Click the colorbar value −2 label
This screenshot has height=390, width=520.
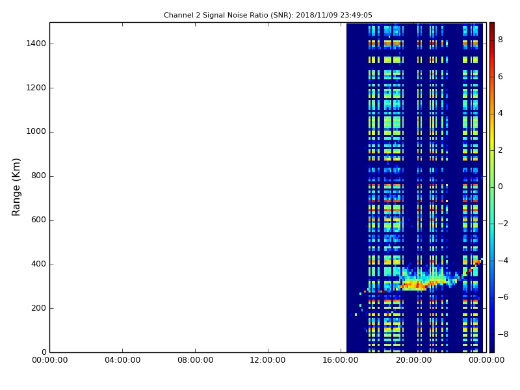click(x=503, y=224)
